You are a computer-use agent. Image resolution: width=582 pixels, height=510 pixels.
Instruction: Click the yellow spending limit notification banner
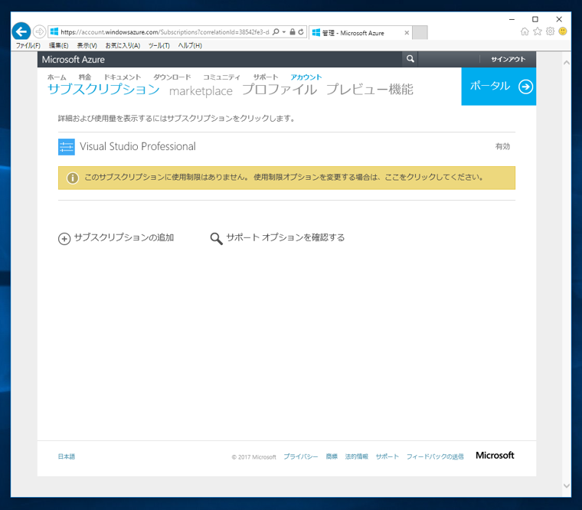click(286, 178)
